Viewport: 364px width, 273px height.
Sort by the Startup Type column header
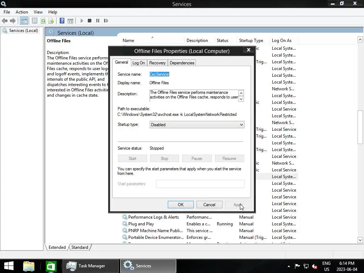tap(253, 41)
